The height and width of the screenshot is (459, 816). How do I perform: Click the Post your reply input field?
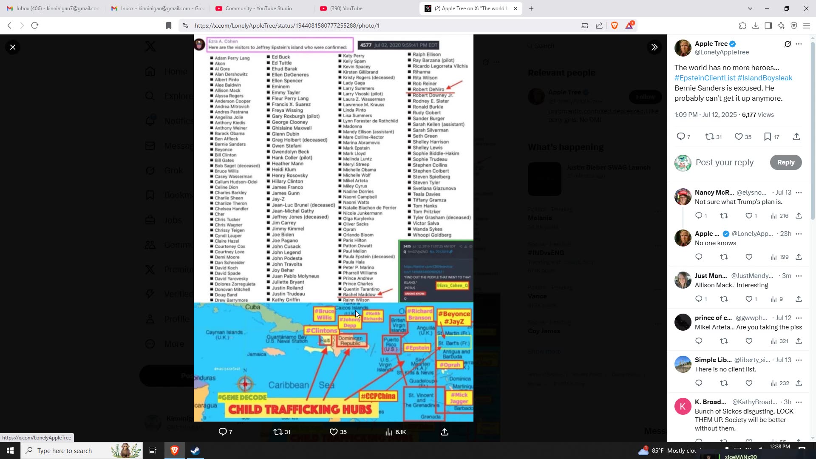[x=725, y=162]
